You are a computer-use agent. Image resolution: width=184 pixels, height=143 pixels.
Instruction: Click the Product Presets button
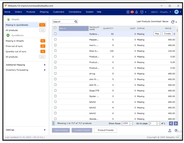click(x=105, y=130)
